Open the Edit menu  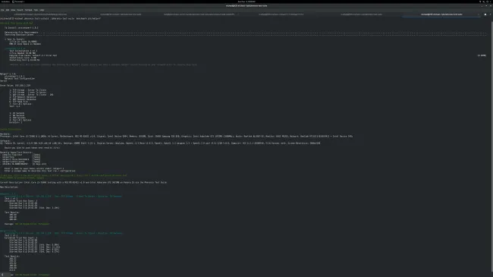8,10
